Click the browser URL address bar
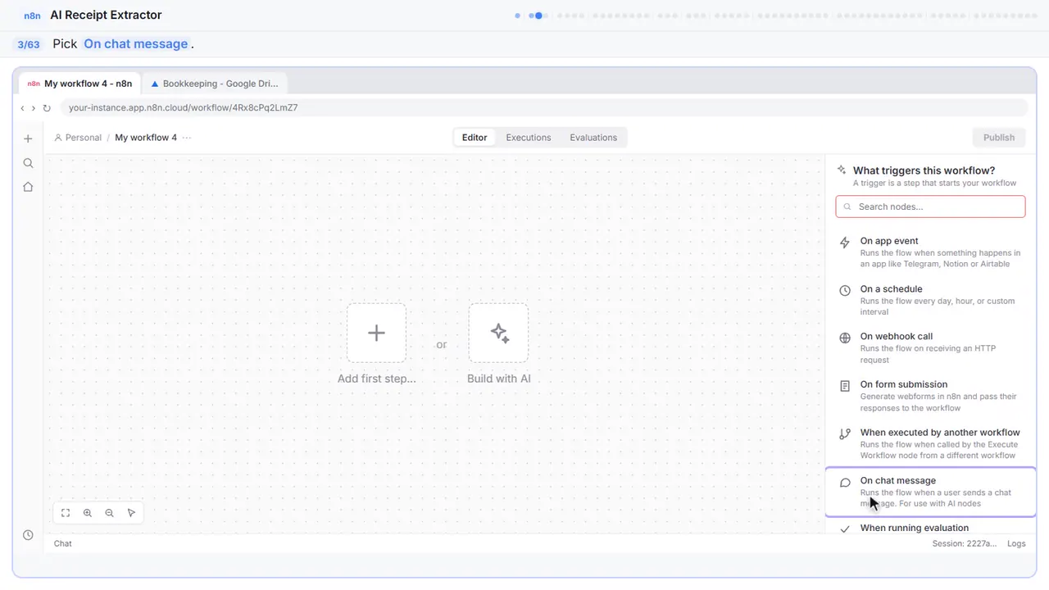The width and height of the screenshot is (1049, 590). pos(543,108)
